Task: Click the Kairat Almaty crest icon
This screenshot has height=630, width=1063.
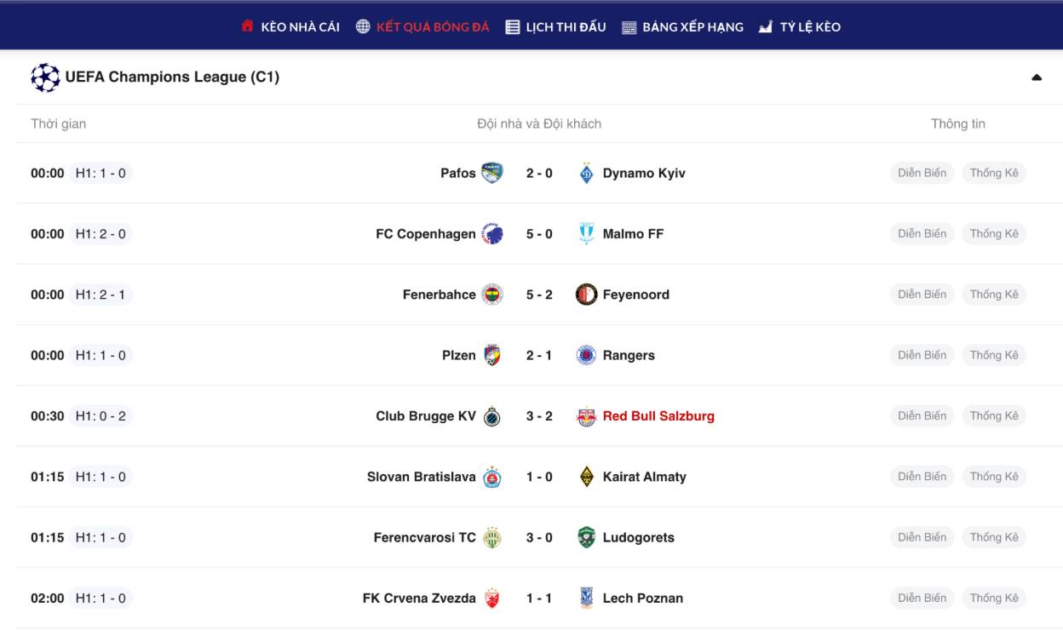Action: coord(586,477)
